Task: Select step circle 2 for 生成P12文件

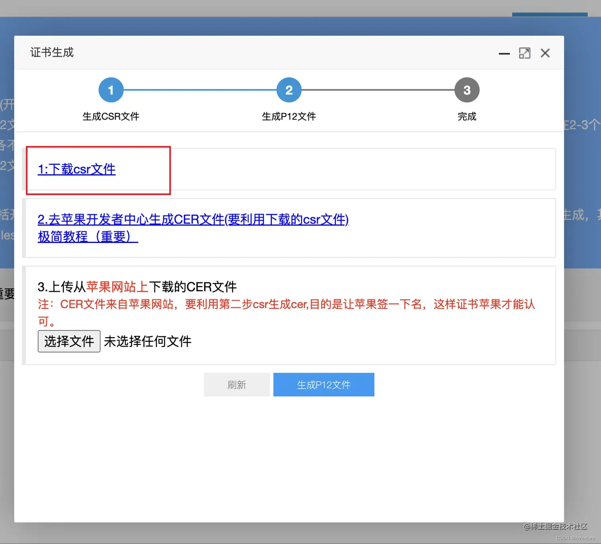Action: (x=289, y=90)
